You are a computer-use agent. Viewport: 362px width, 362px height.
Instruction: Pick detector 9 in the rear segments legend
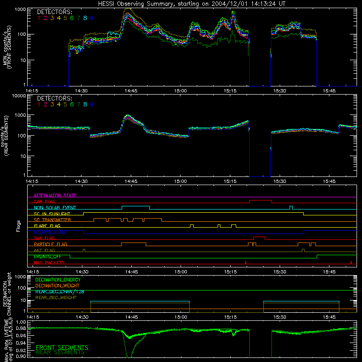click(x=92, y=105)
